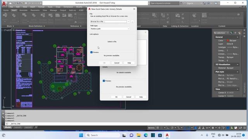Toggle the PICKADD icon in Properties palette
248x139 pixels.
click(232, 33)
